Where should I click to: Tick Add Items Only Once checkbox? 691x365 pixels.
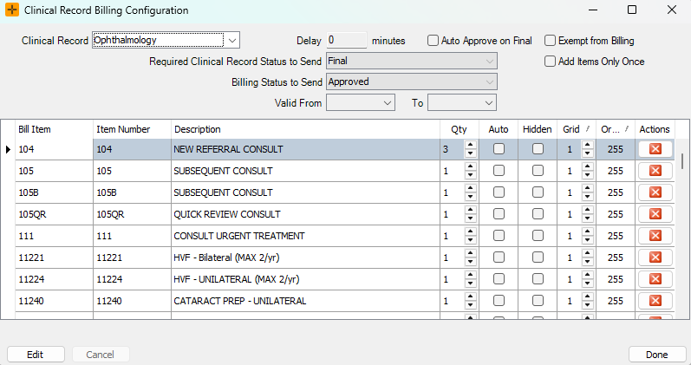[550, 62]
